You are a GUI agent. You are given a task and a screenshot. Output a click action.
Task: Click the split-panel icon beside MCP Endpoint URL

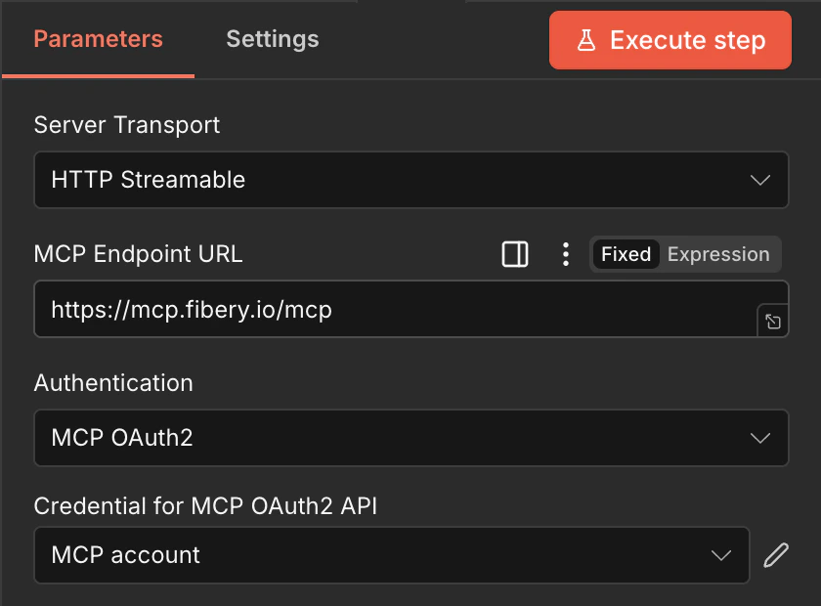pyautogui.click(x=515, y=254)
